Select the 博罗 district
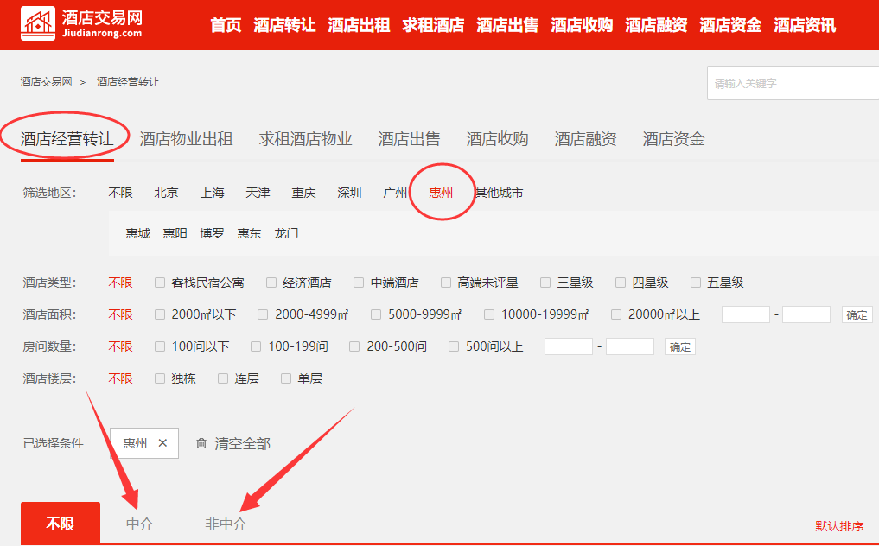 (x=212, y=233)
